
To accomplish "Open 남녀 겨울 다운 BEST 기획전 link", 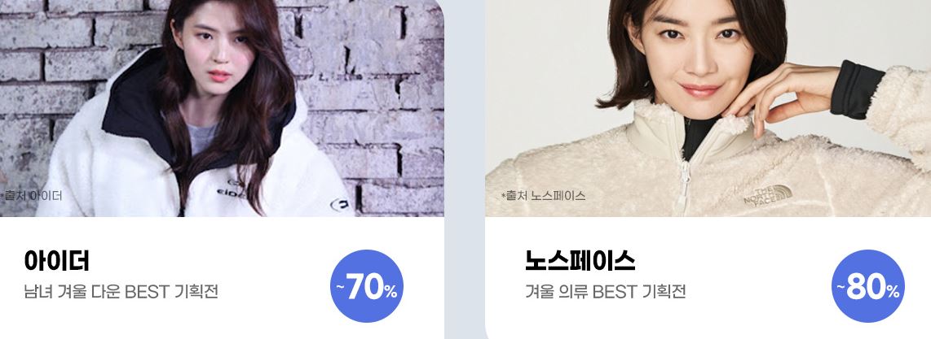I will [x=121, y=292].
